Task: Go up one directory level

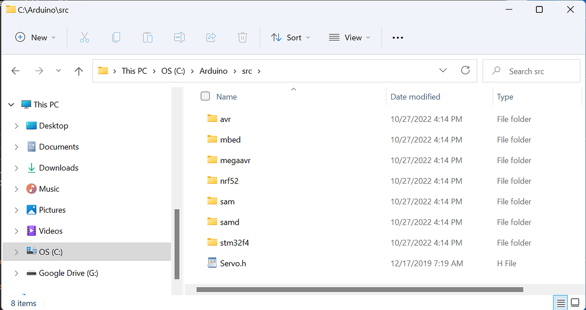Action: click(x=78, y=71)
